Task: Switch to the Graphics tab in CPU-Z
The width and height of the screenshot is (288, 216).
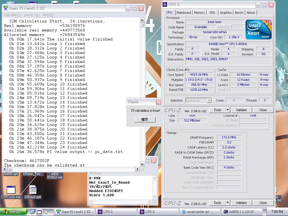Action: tap(226, 13)
